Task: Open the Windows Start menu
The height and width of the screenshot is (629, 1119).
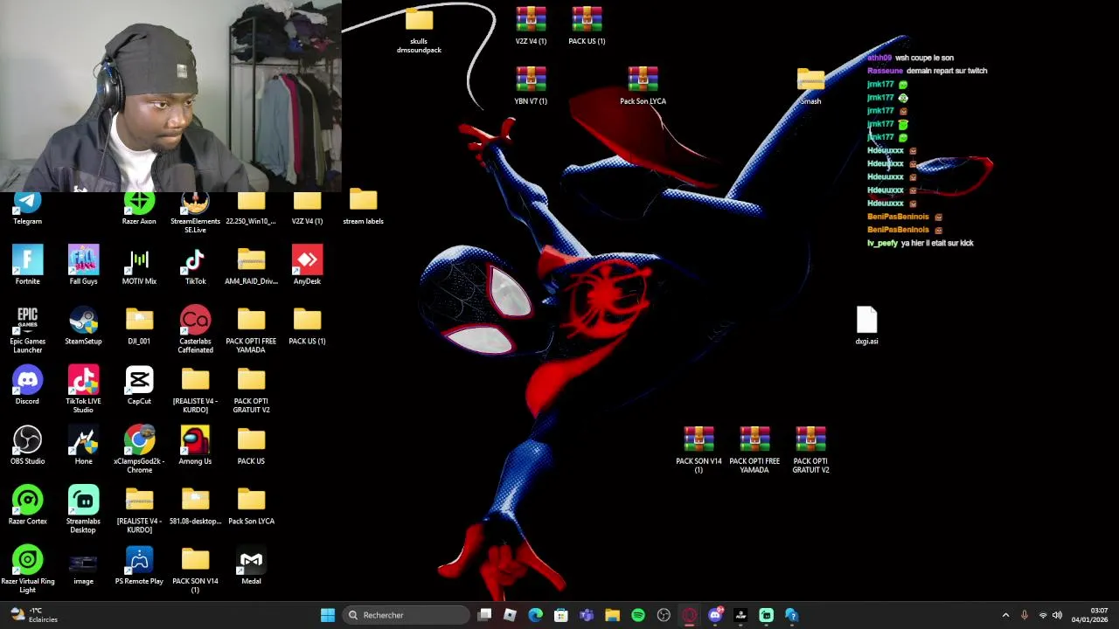Action: pos(328,615)
